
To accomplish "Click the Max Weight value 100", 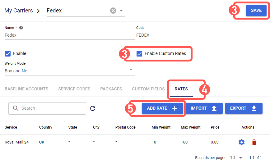I will (184, 142).
